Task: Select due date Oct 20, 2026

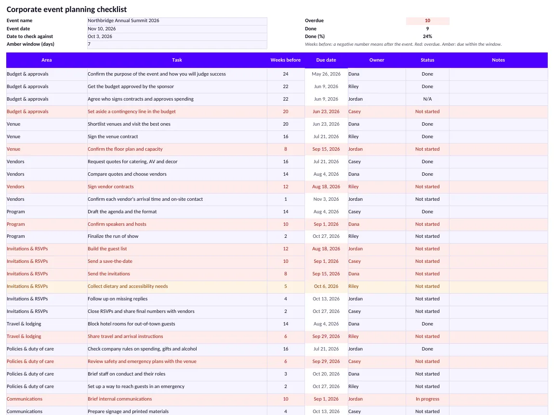Action: (x=326, y=374)
